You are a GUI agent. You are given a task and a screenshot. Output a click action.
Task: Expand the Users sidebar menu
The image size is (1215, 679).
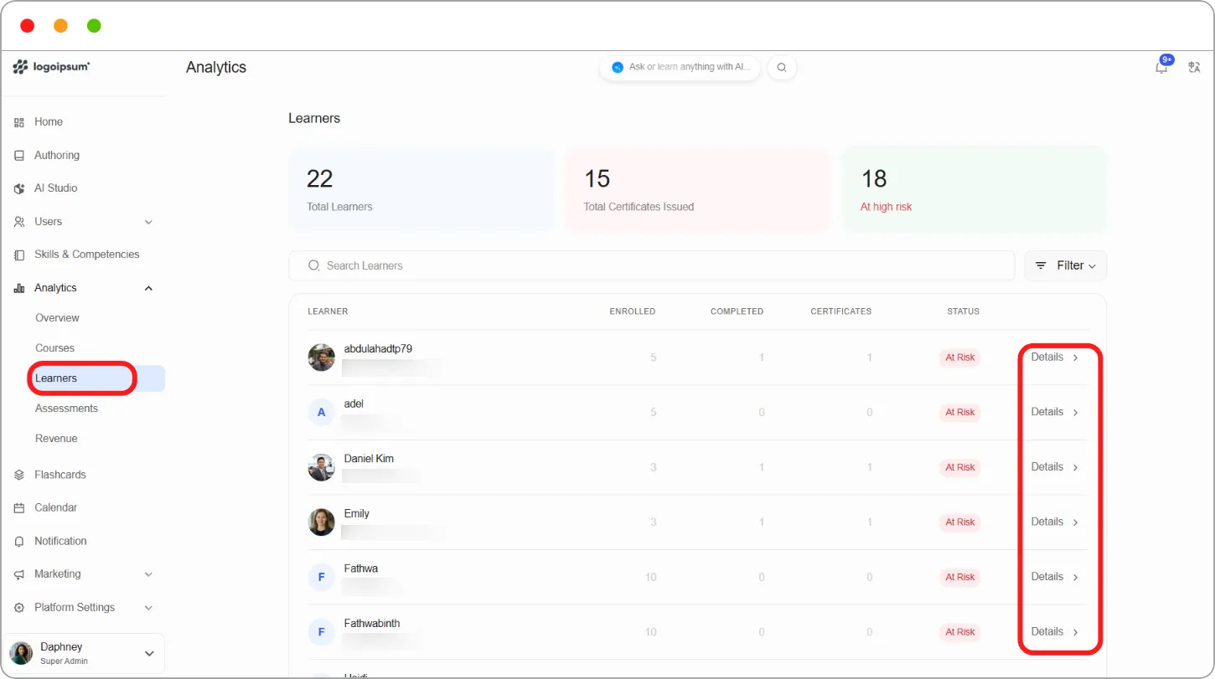pos(84,222)
